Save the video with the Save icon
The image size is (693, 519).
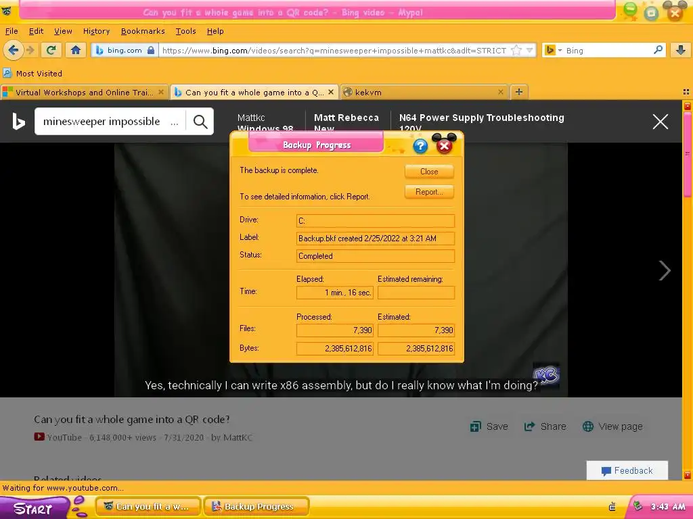[489, 426]
